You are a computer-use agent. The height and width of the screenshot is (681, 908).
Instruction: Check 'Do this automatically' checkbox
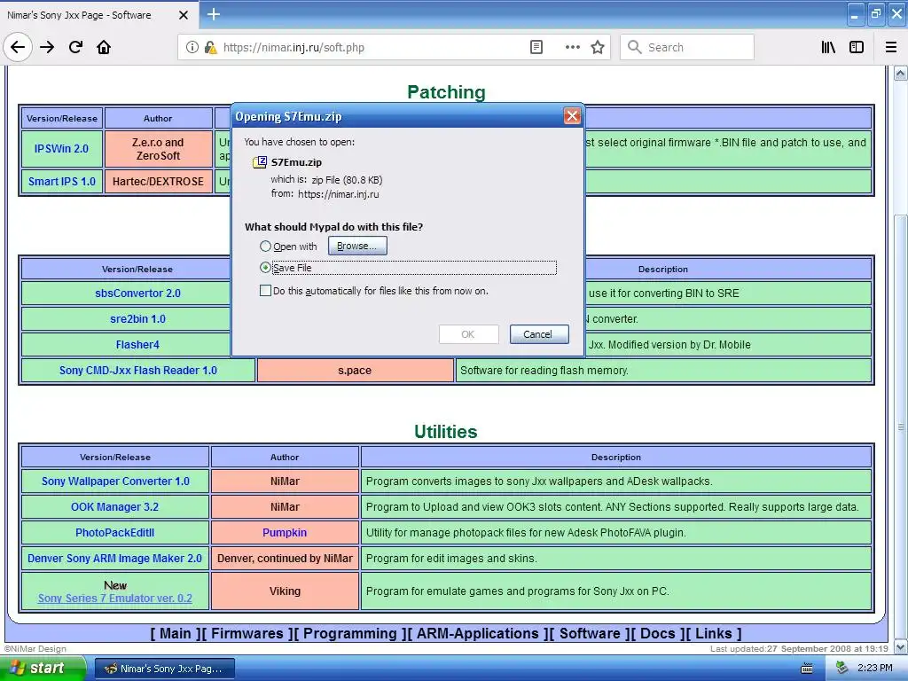click(265, 291)
